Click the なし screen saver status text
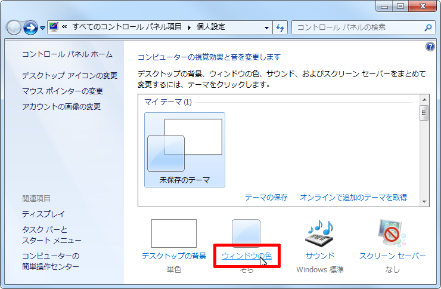The height and width of the screenshot is (289, 441). (392, 269)
